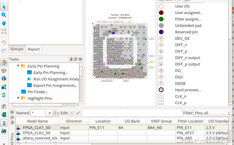The image size is (234, 145).
Task: Click the 8A I/O bank cell
Action: 132,127
